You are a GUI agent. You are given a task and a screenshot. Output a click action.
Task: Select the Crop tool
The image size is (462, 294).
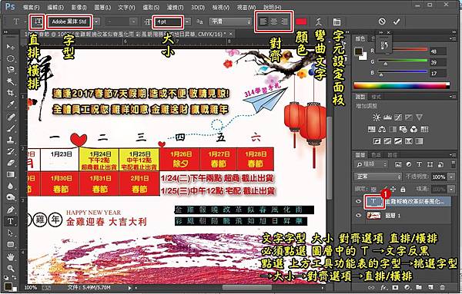coord(11,93)
